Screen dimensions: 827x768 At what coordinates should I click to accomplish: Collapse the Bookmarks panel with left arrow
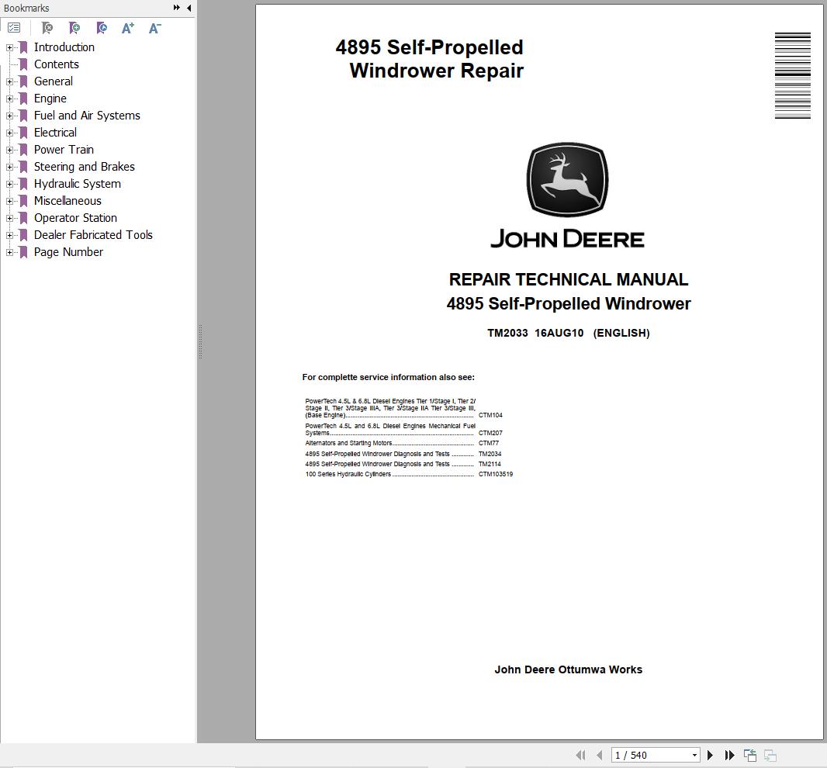(x=189, y=8)
